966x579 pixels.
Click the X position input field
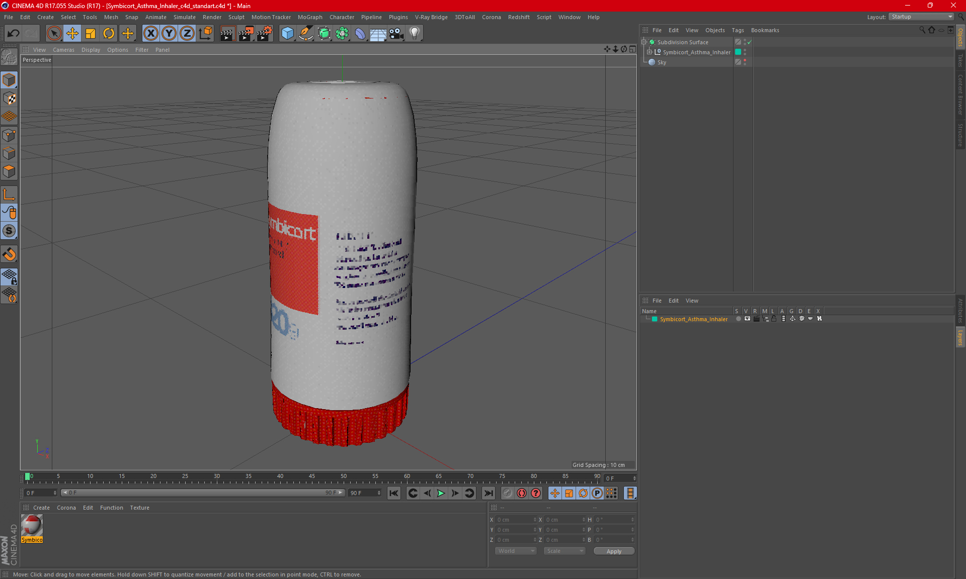[x=516, y=520]
